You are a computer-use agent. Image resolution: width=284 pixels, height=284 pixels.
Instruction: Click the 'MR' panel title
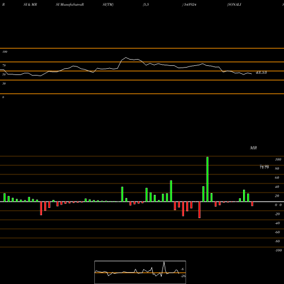coord(253,148)
